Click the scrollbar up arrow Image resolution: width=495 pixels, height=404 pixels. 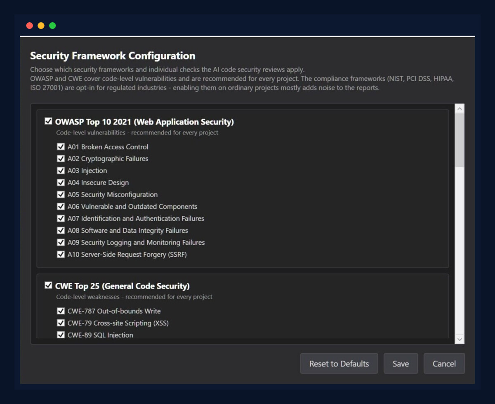tap(460, 109)
